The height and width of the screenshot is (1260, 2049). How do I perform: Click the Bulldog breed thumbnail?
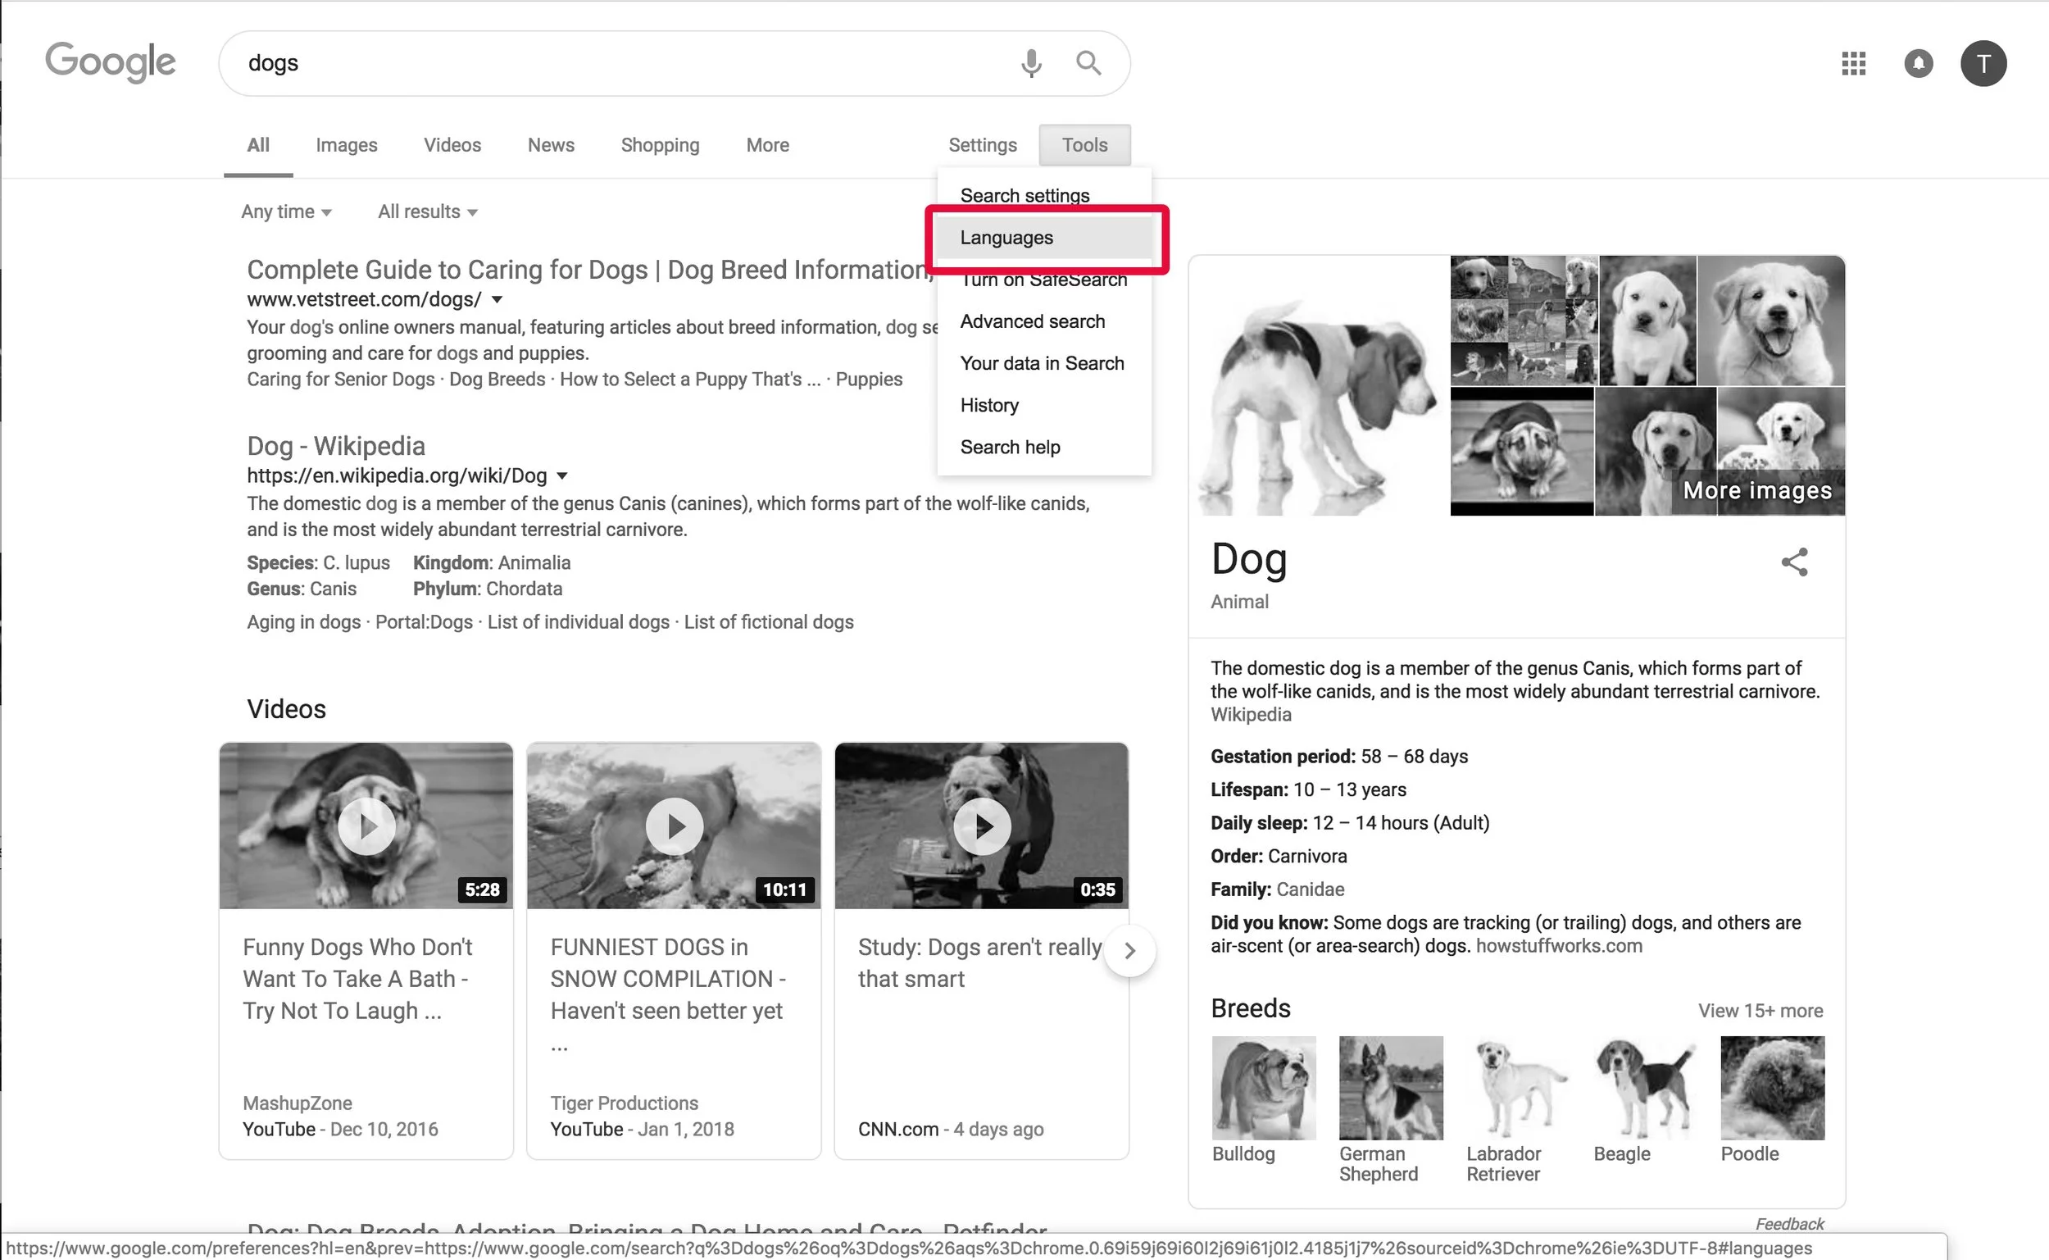(1263, 1088)
